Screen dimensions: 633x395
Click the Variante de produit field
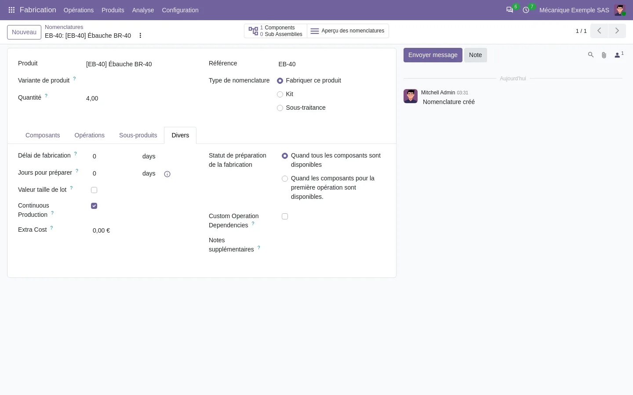click(140, 81)
